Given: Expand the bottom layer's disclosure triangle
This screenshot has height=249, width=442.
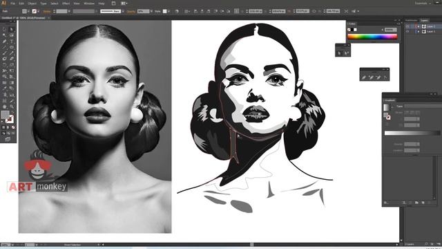Looking at the screenshot, I should pyautogui.click(x=419, y=32).
